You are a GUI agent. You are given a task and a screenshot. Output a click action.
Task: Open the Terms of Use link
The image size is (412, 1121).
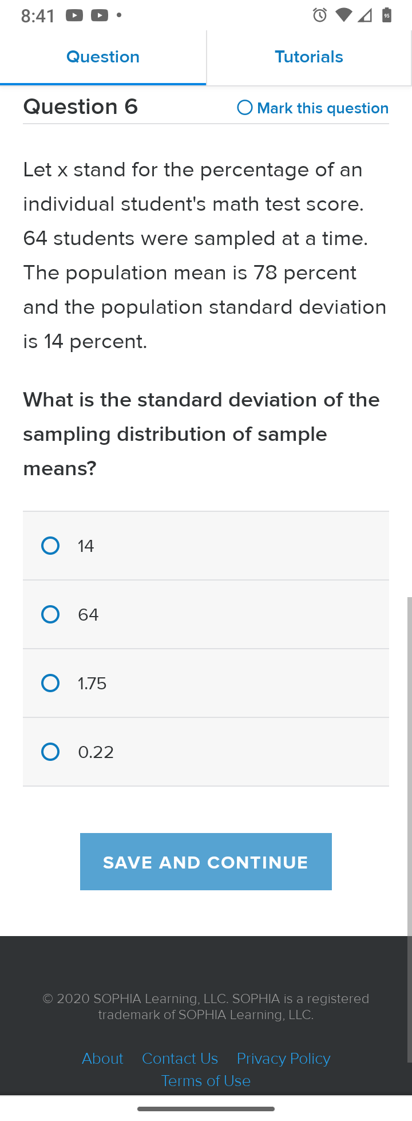pyautogui.click(x=206, y=1081)
